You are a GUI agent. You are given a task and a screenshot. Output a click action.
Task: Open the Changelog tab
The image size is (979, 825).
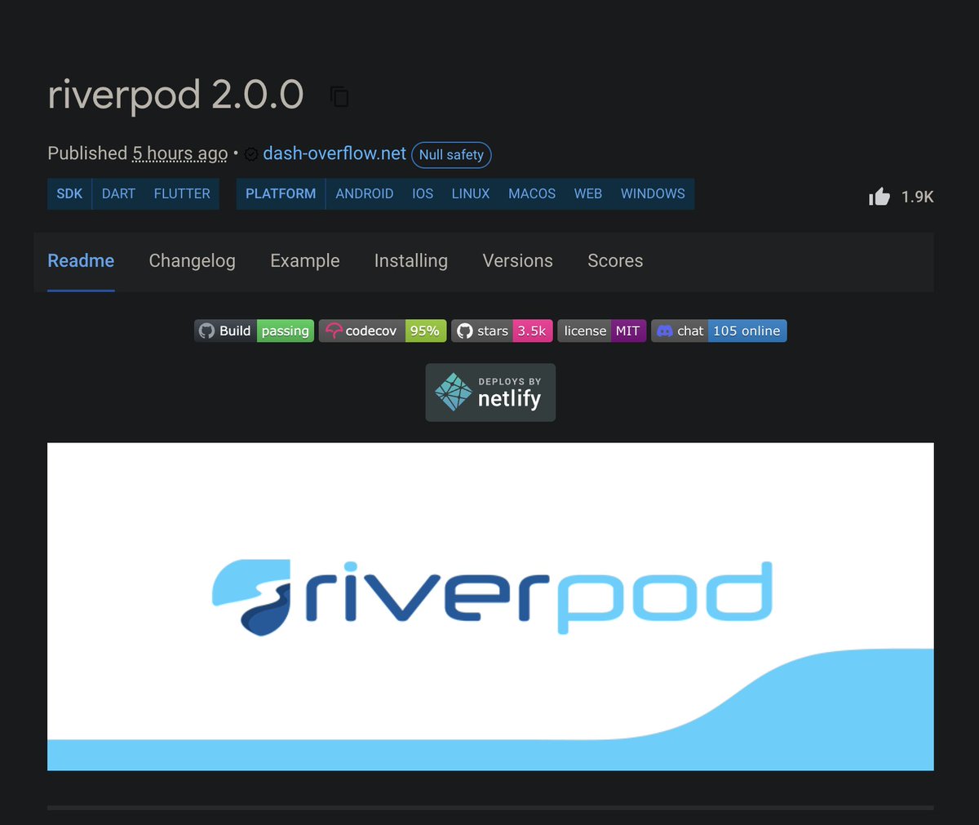coord(192,261)
